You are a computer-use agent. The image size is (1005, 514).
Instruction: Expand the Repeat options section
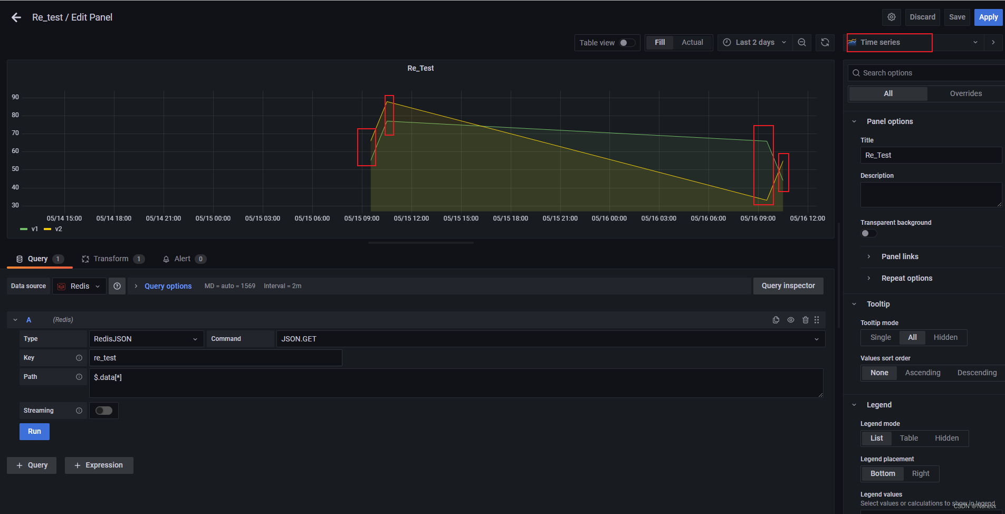point(906,278)
